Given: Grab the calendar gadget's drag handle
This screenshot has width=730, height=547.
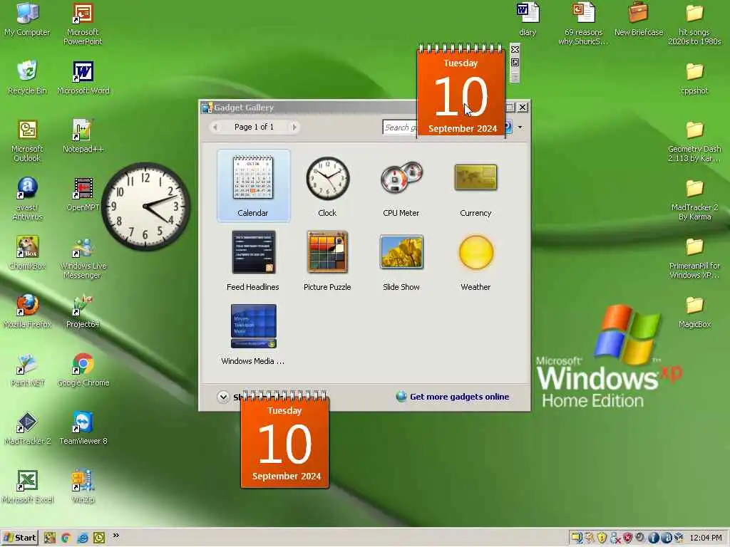Looking at the screenshot, I should (515, 75).
